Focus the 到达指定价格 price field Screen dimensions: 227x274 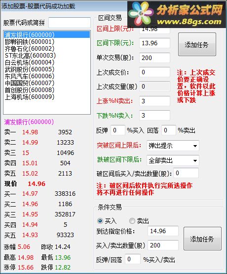163,231
